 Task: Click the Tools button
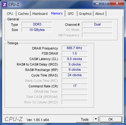(85, 119)
